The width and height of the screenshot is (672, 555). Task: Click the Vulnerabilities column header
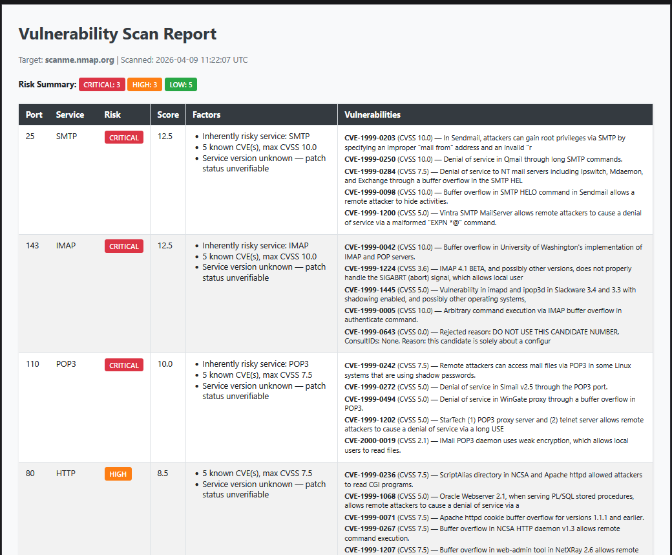[x=372, y=115]
